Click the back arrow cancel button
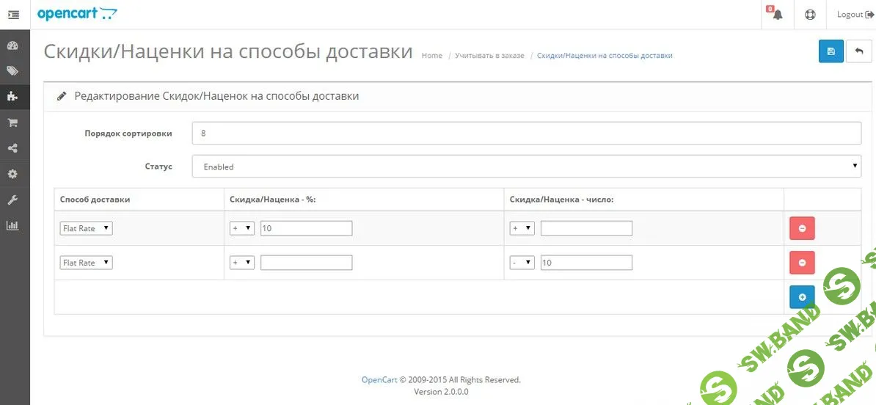 tap(858, 51)
